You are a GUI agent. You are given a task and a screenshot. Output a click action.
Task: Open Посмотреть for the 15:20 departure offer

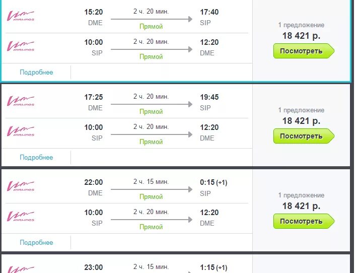(304, 51)
